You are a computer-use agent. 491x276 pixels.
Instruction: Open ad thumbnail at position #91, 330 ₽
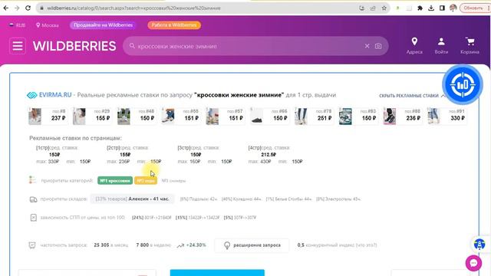447,116
